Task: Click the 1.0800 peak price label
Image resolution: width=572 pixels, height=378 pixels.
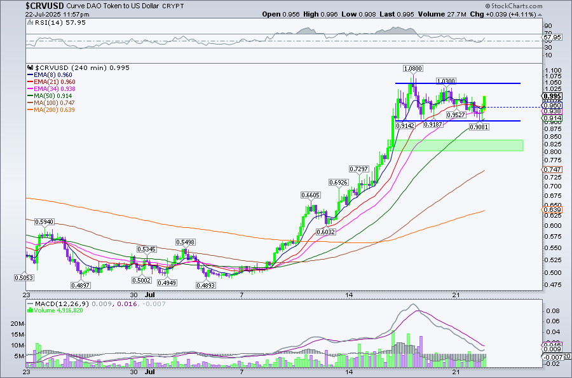Action: point(413,68)
